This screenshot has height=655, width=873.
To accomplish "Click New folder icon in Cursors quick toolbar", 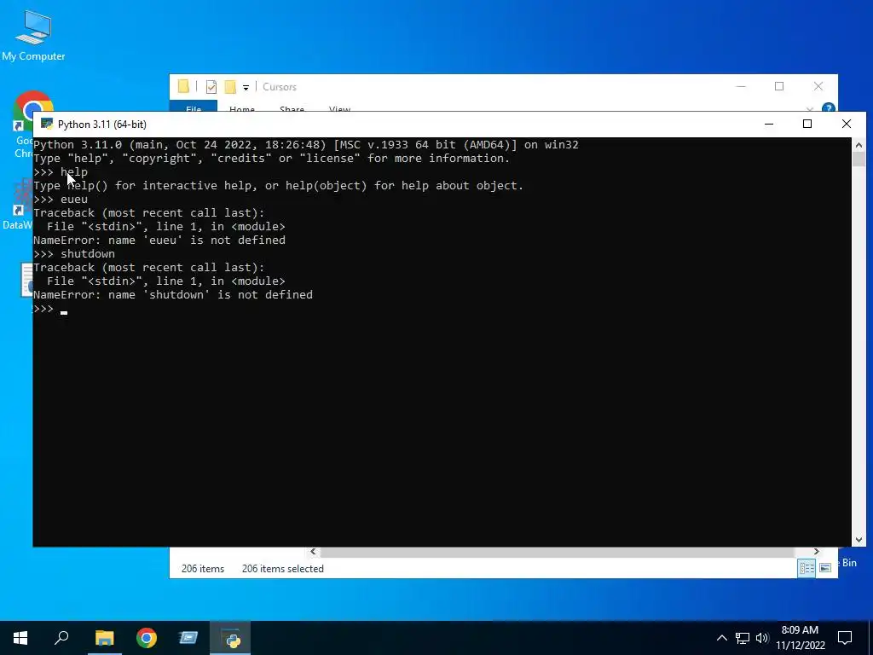I will coord(230,87).
